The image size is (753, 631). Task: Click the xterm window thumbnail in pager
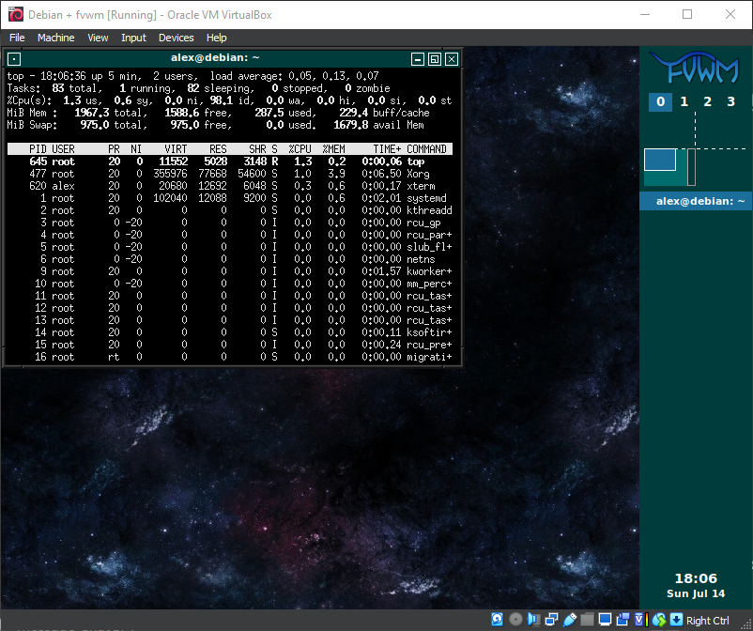pyautogui.click(x=660, y=160)
